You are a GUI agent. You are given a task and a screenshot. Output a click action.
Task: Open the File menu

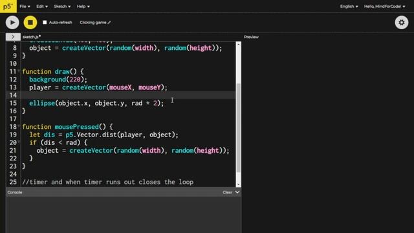[x=25, y=6]
